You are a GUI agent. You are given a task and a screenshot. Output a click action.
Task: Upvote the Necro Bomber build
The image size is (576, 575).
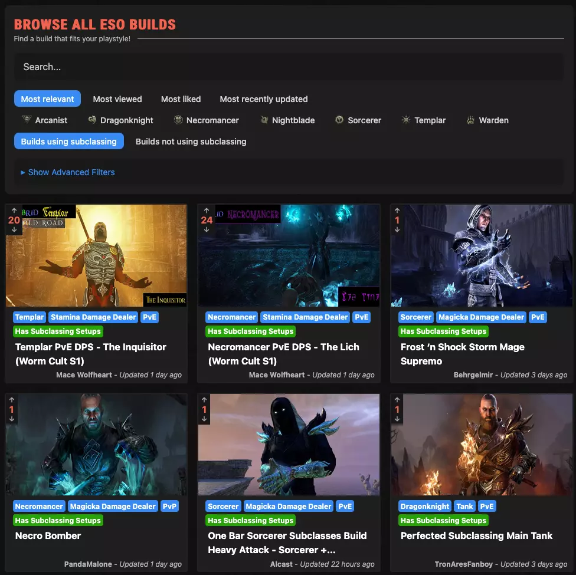pyautogui.click(x=12, y=400)
